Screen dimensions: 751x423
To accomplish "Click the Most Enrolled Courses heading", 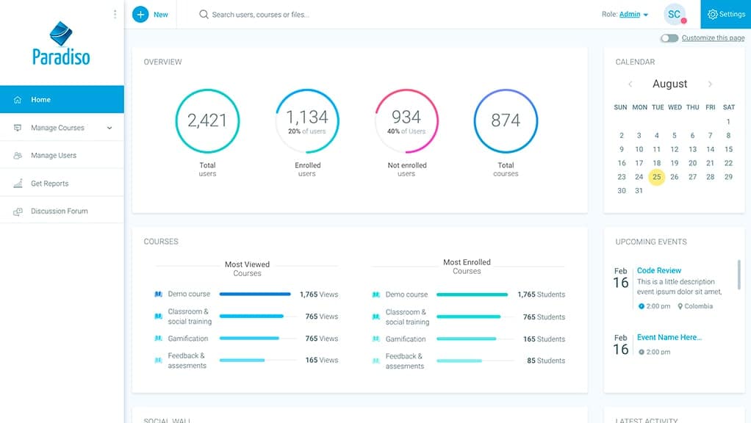I will coord(467,267).
